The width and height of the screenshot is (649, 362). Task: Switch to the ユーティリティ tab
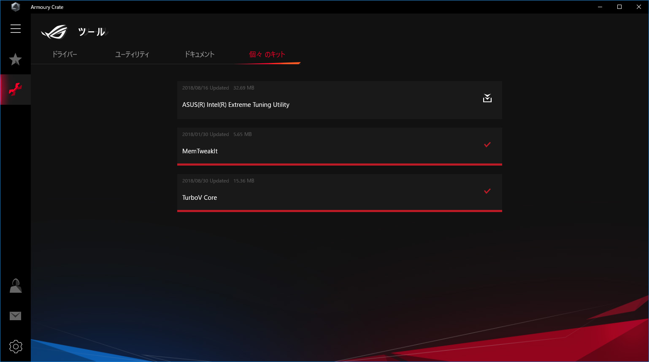click(132, 54)
